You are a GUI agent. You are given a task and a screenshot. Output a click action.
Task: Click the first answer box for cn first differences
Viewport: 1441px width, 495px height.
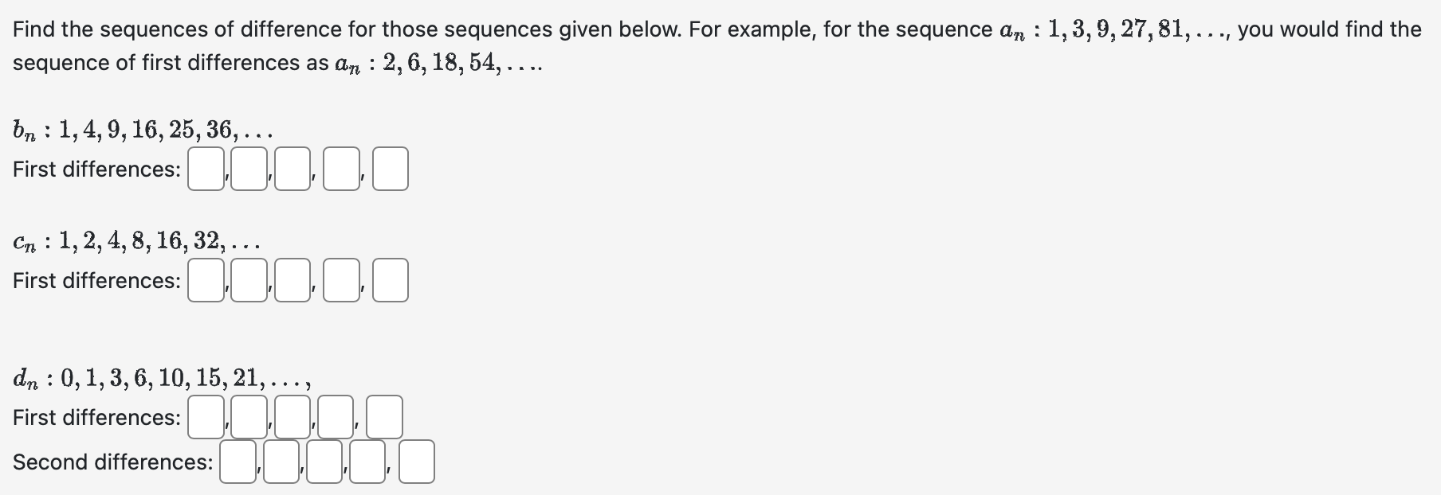(x=206, y=280)
